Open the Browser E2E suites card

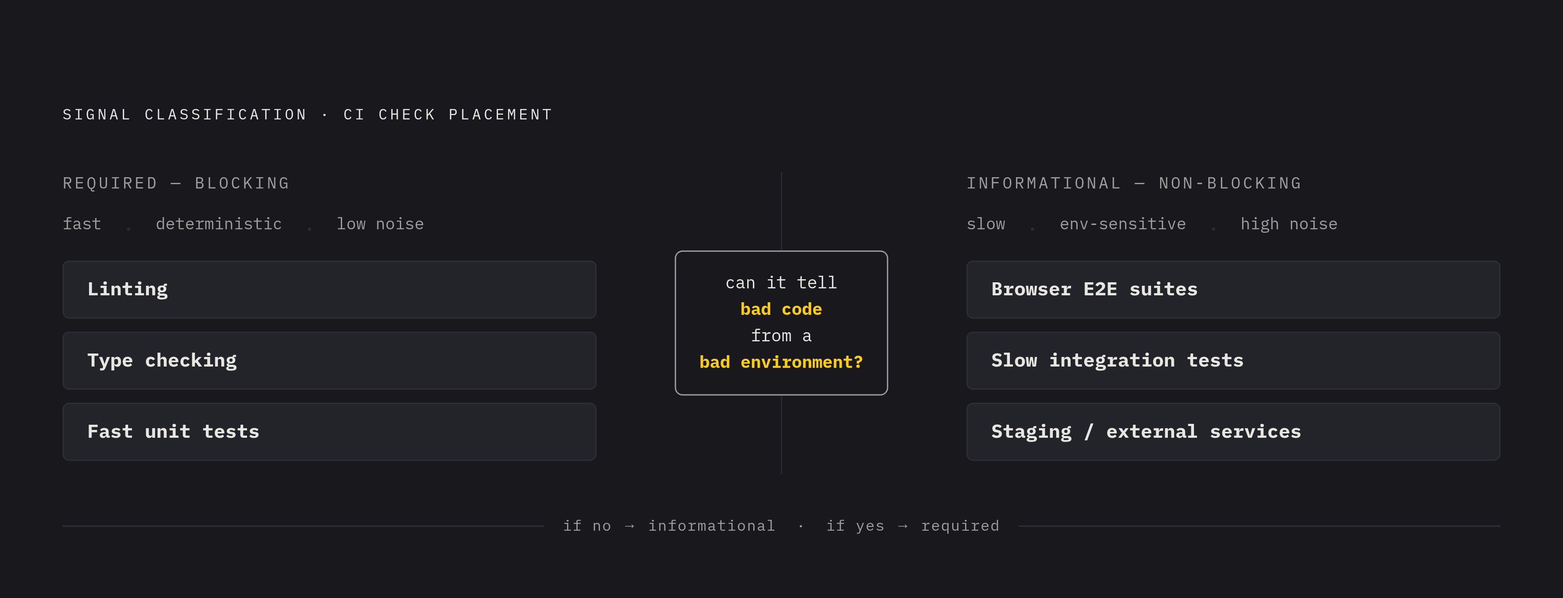(1233, 290)
